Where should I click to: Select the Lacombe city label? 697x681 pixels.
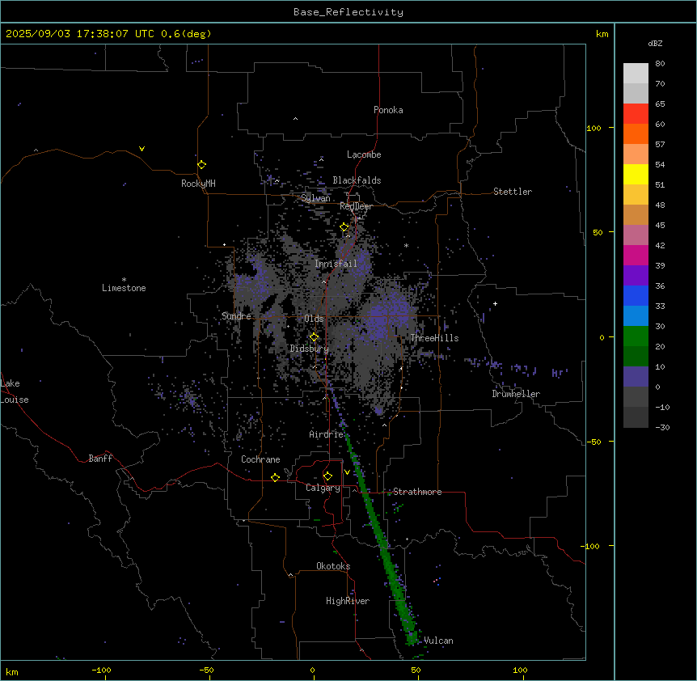click(x=364, y=154)
